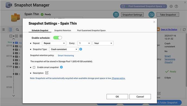Open the Repeat dropdown
The height and width of the screenshot is (106, 187).
[x=54, y=43]
